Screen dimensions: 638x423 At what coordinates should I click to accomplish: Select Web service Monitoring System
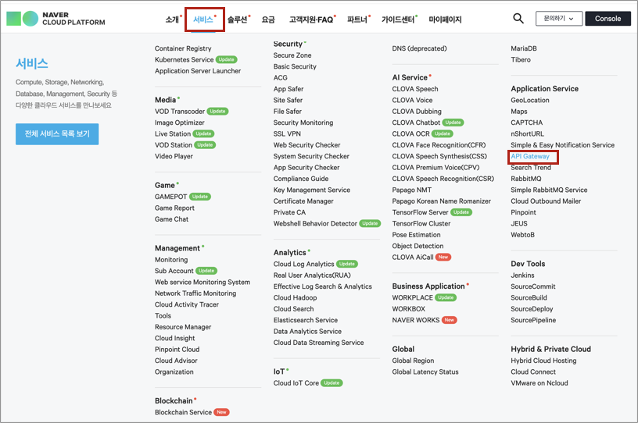pyautogui.click(x=203, y=282)
